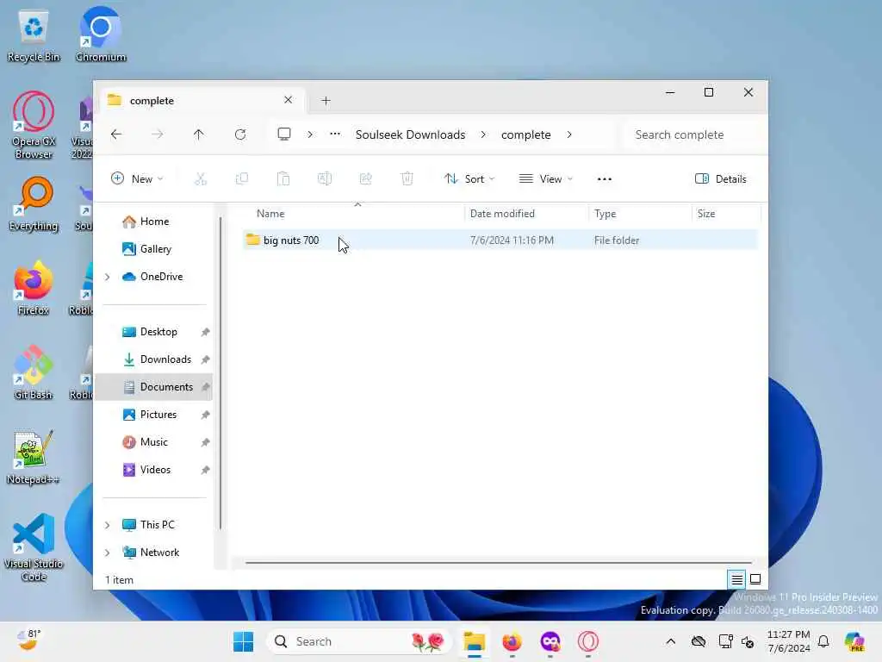Click the Share icon in toolbar
882x662 pixels.
[x=365, y=179]
